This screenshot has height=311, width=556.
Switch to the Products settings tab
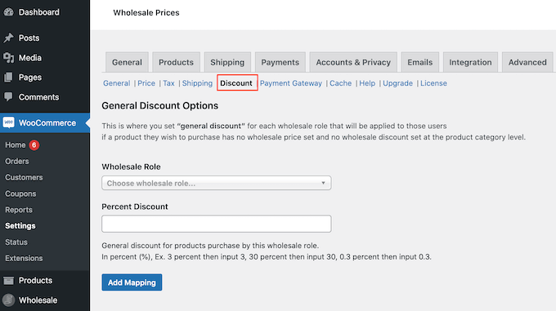click(x=177, y=62)
